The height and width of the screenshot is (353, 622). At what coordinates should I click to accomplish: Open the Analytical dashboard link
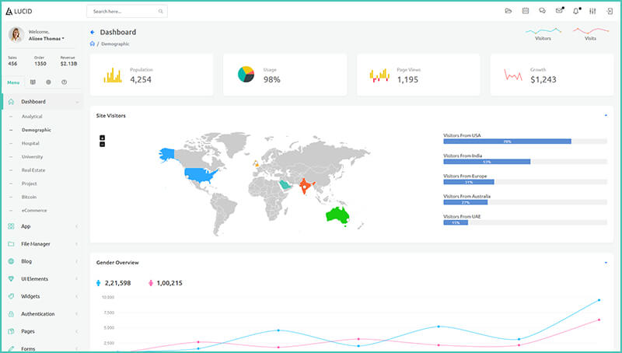tap(32, 117)
